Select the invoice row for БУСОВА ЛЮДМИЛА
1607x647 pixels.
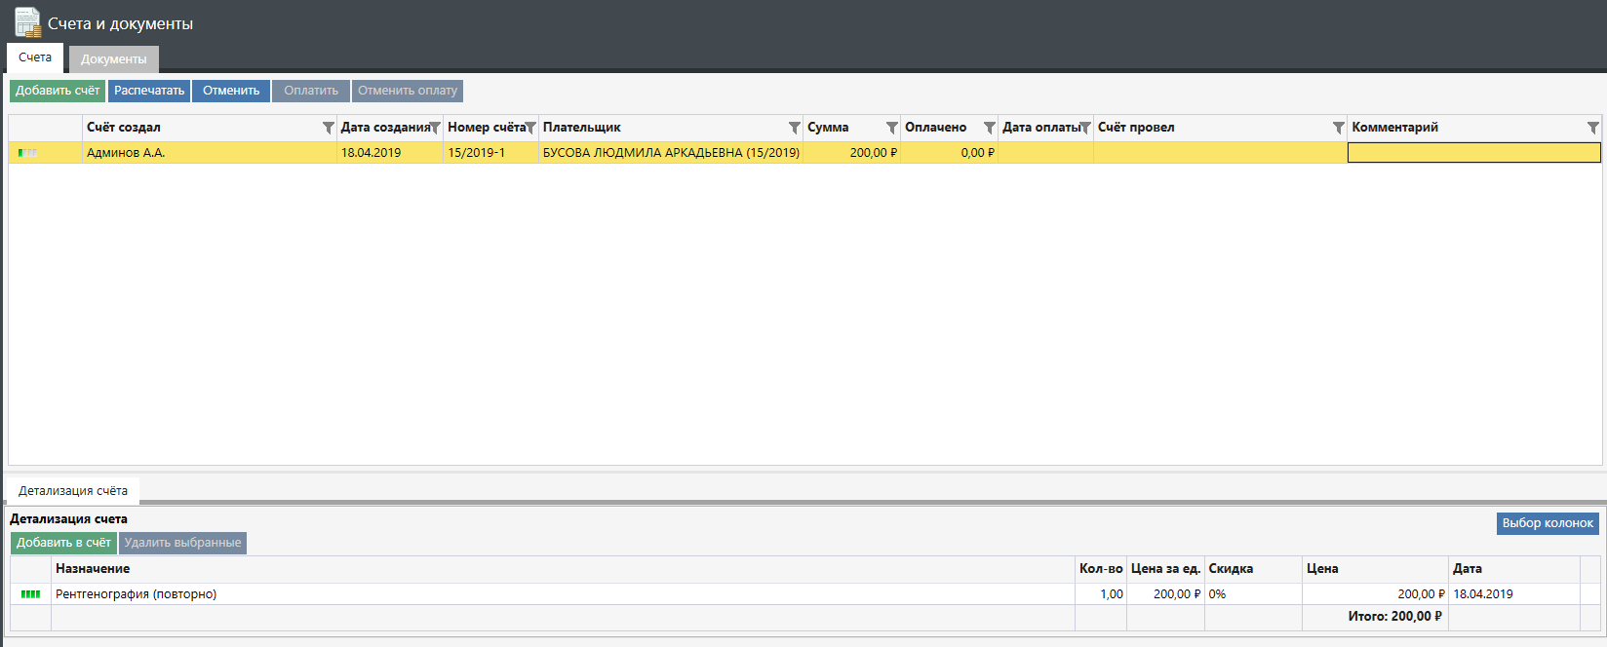coord(671,153)
